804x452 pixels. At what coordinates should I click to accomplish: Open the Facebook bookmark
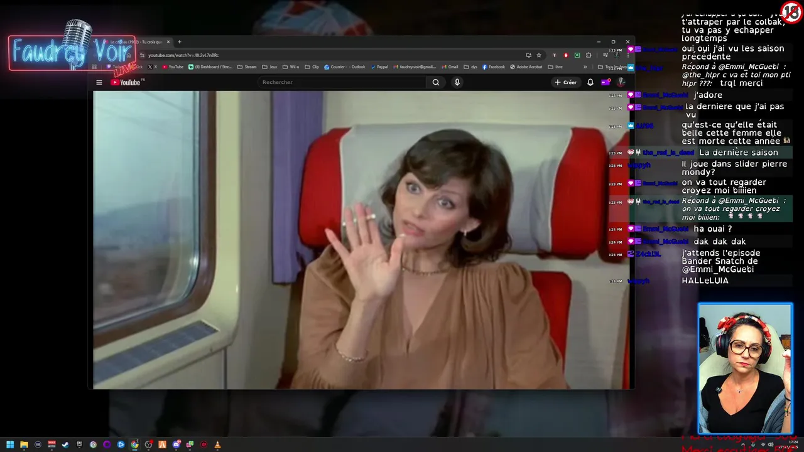click(x=494, y=67)
